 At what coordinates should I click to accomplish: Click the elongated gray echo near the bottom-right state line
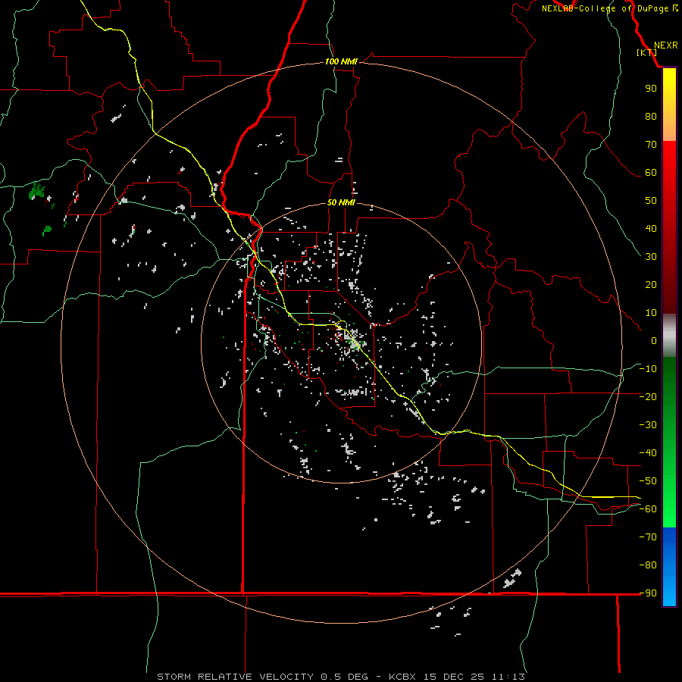512,578
